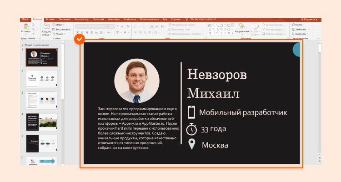Click the text highlight color pen

point(117,32)
